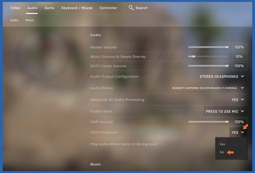255x173 pixels.
Task: Click the 10% music volume value box
Action: click(240, 57)
